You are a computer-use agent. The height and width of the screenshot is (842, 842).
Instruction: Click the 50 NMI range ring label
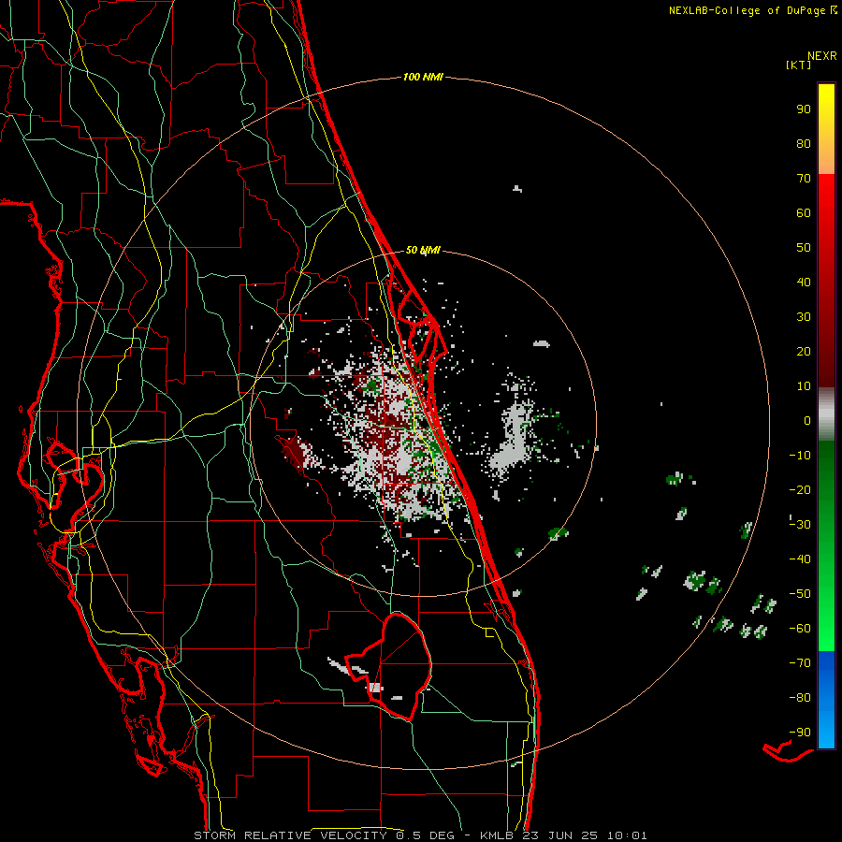[x=423, y=250]
